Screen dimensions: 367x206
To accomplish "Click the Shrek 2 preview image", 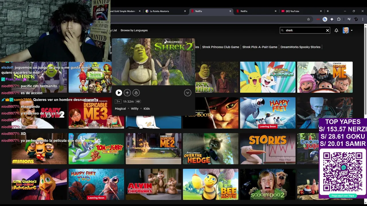I will tap(153, 62).
